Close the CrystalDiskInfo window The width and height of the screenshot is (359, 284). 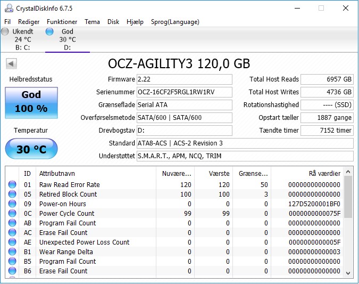pyautogui.click(x=346, y=8)
